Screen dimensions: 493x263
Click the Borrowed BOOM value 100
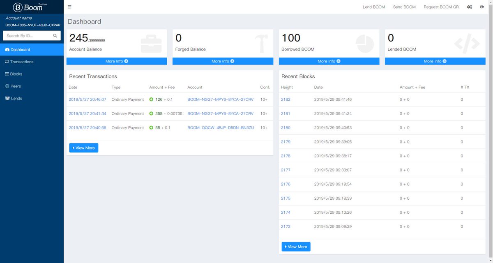(291, 38)
